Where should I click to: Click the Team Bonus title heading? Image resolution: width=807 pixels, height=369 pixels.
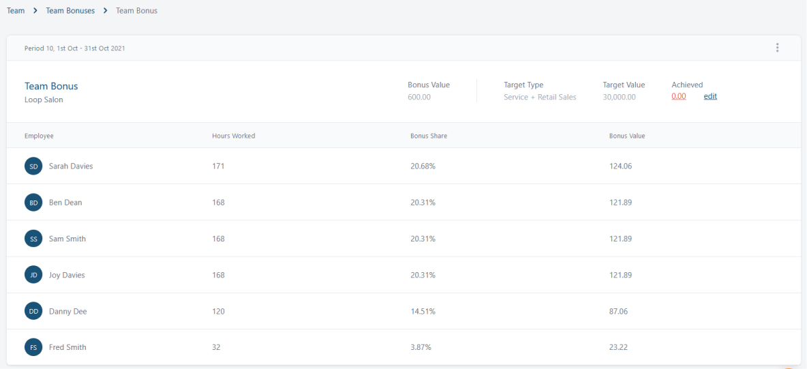[52, 86]
